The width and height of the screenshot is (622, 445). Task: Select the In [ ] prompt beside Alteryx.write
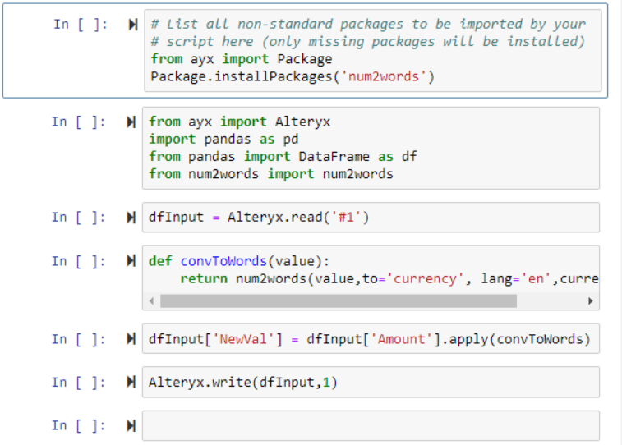pos(79,383)
